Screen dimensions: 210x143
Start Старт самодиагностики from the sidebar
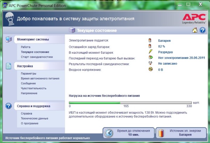tap(37, 57)
